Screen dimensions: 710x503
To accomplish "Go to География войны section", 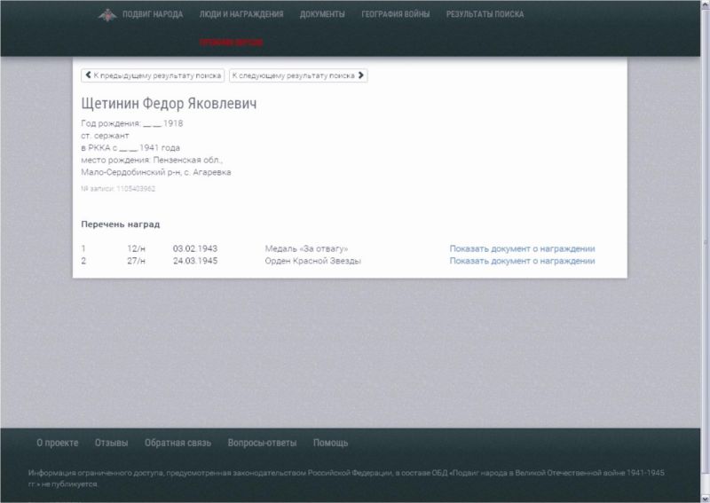I will (x=395, y=14).
